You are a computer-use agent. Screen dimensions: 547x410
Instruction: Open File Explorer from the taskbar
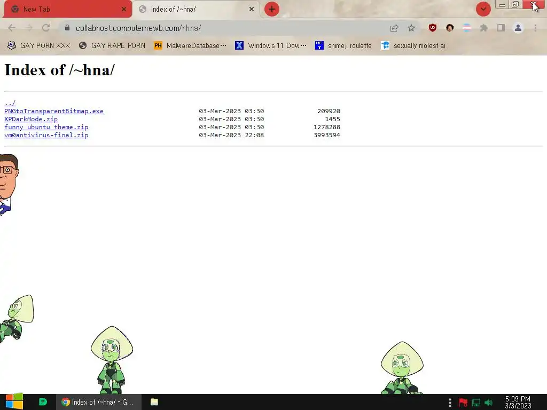click(154, 402)
